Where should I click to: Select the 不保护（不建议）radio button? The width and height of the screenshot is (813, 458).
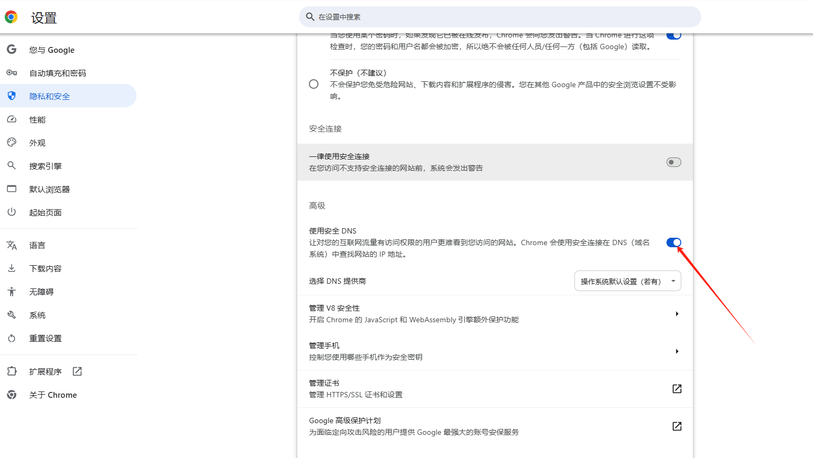click(x=314, y=84)
